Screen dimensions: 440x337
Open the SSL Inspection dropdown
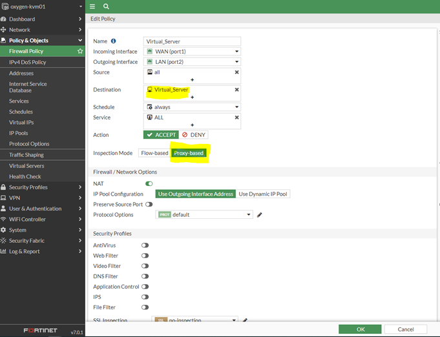tap(194, 320)
